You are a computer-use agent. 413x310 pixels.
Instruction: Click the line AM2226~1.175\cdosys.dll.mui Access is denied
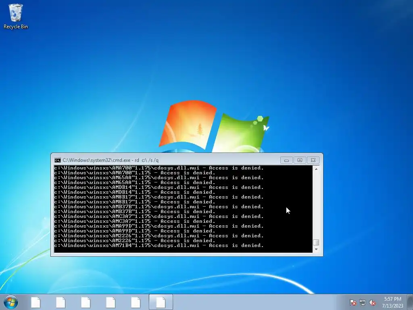point(159,236)
